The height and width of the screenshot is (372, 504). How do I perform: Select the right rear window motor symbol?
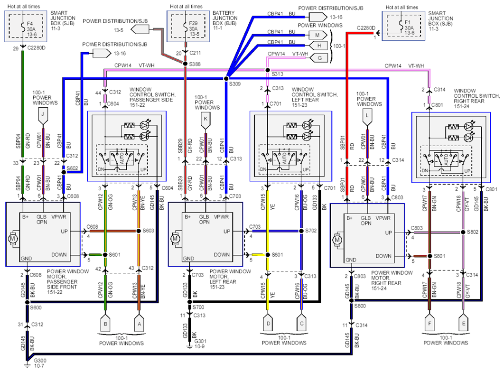tap(337, 240)
